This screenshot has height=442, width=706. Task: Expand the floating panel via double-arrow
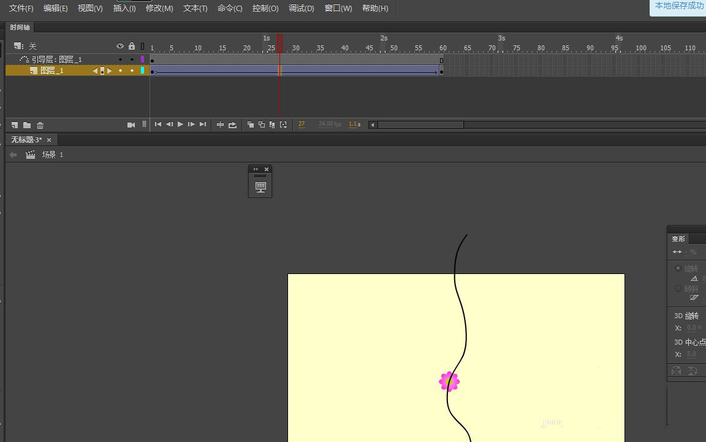coord(256,169)
